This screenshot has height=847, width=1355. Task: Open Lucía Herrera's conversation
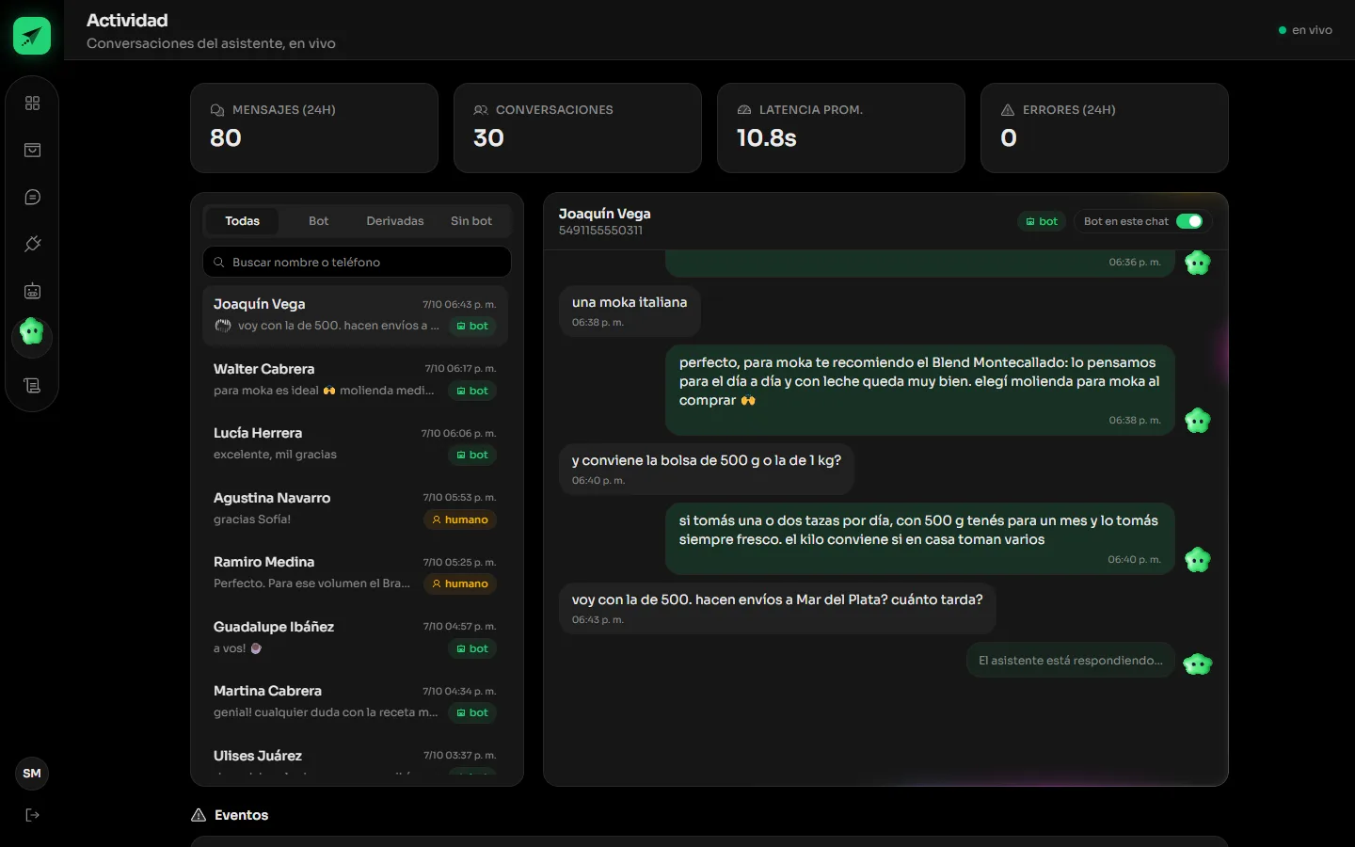[x=357, y=443]
